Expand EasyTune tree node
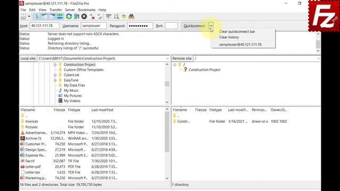This screenshot has width=340, height=191. click(55, 80)
